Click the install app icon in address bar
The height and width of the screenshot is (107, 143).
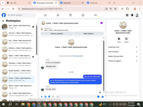tap(106, 9)
